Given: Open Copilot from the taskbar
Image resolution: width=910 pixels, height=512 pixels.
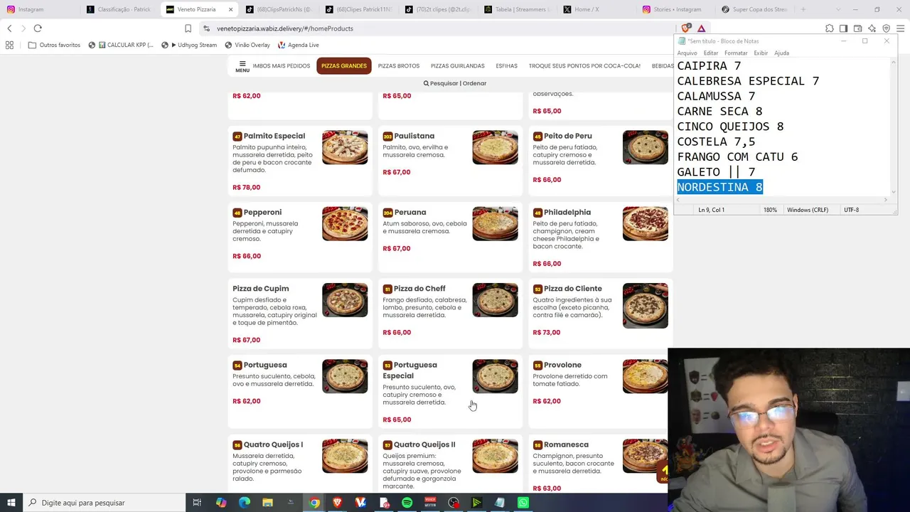Looking at the screenshot, I should tap(221, 503).
